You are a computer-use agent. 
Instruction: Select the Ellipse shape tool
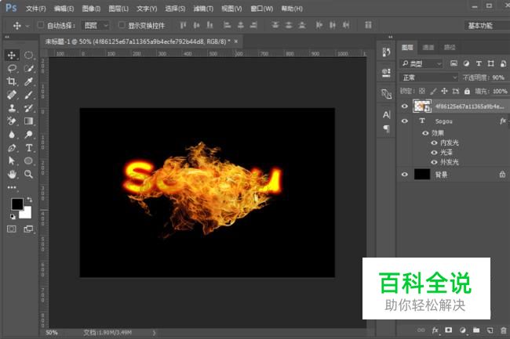coord(28,161)
